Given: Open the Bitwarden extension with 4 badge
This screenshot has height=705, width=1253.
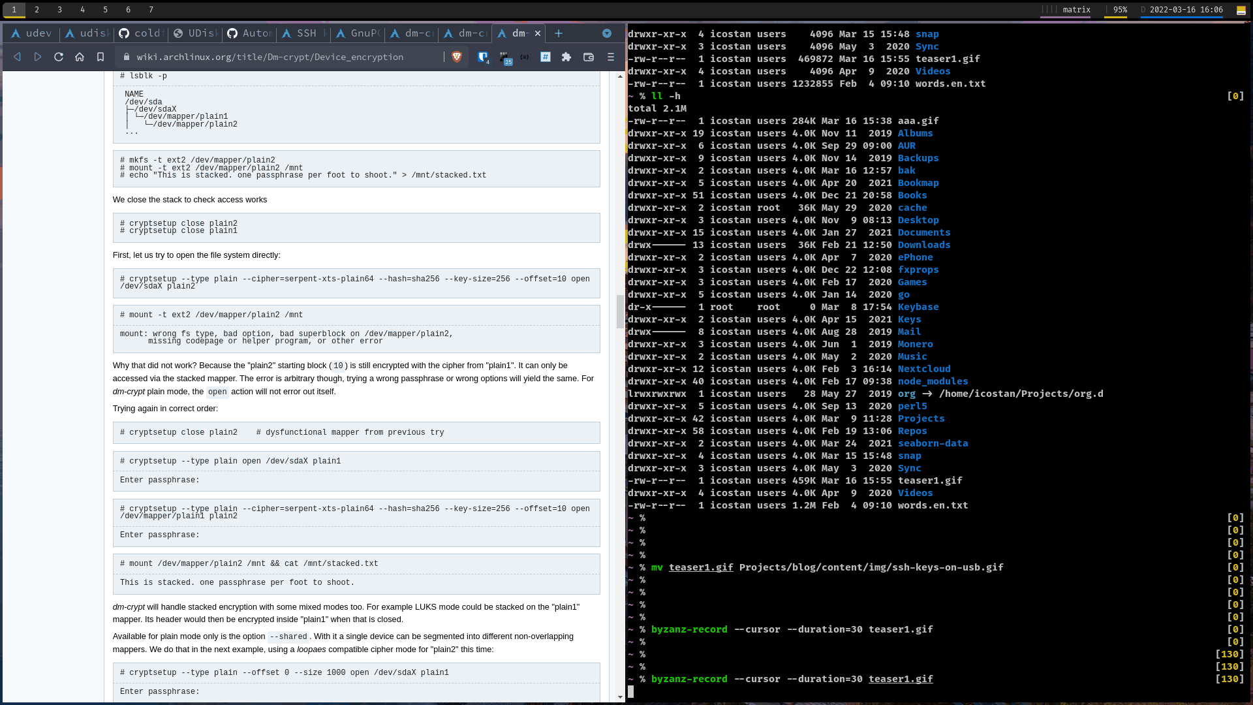Looking at the screenshot, I should coord(484,57).
